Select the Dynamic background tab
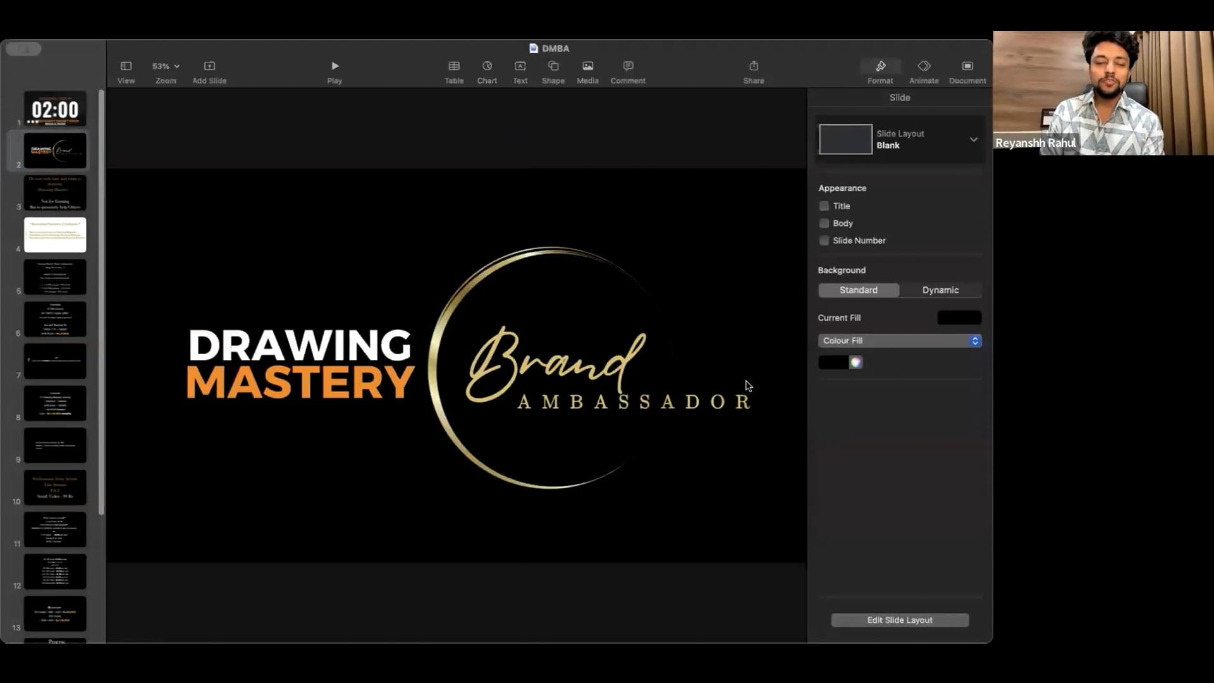The height and width of the screenshot is (683, 1214). coord(940,290)
